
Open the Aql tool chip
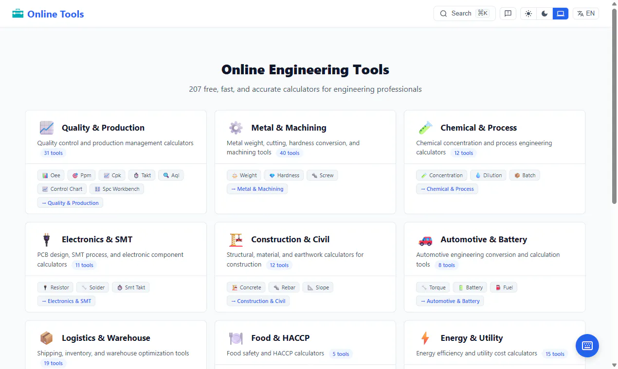[171, 175]
